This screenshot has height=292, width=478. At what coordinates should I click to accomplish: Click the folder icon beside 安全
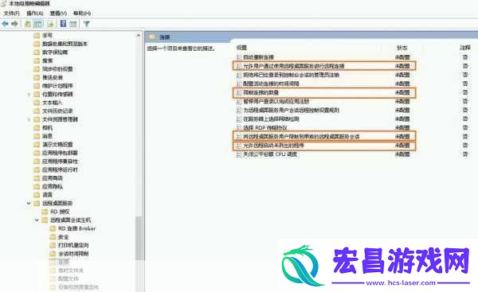pos(53,236)
